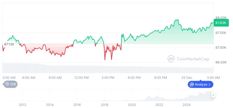Jump to 2024 in the overview navigator
This screenshot has height=108, width=233.
tap(186, 104)
